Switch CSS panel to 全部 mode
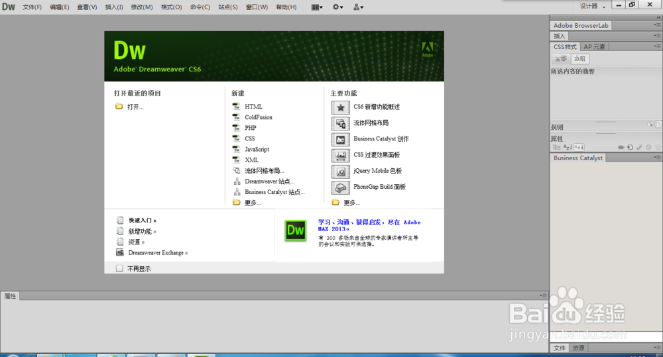The height and width of the screenshot is (357, 663). 561,59
